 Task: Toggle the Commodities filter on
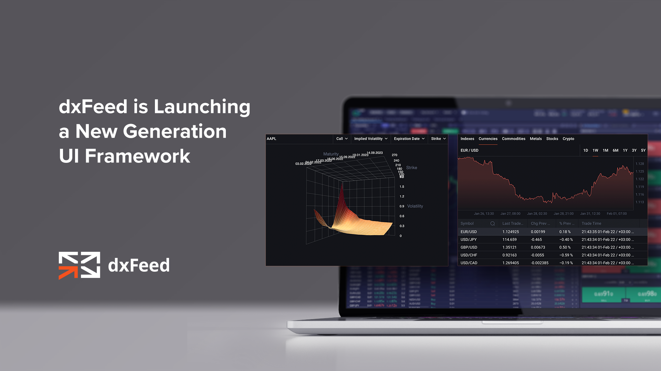point(513,139)
